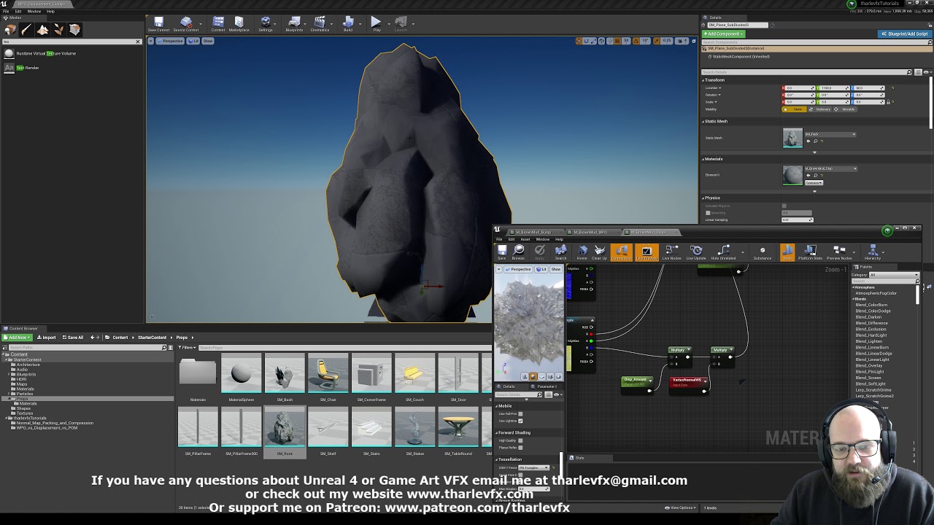Switch to M_BrownMud_Bump tab

coord(535,232)
